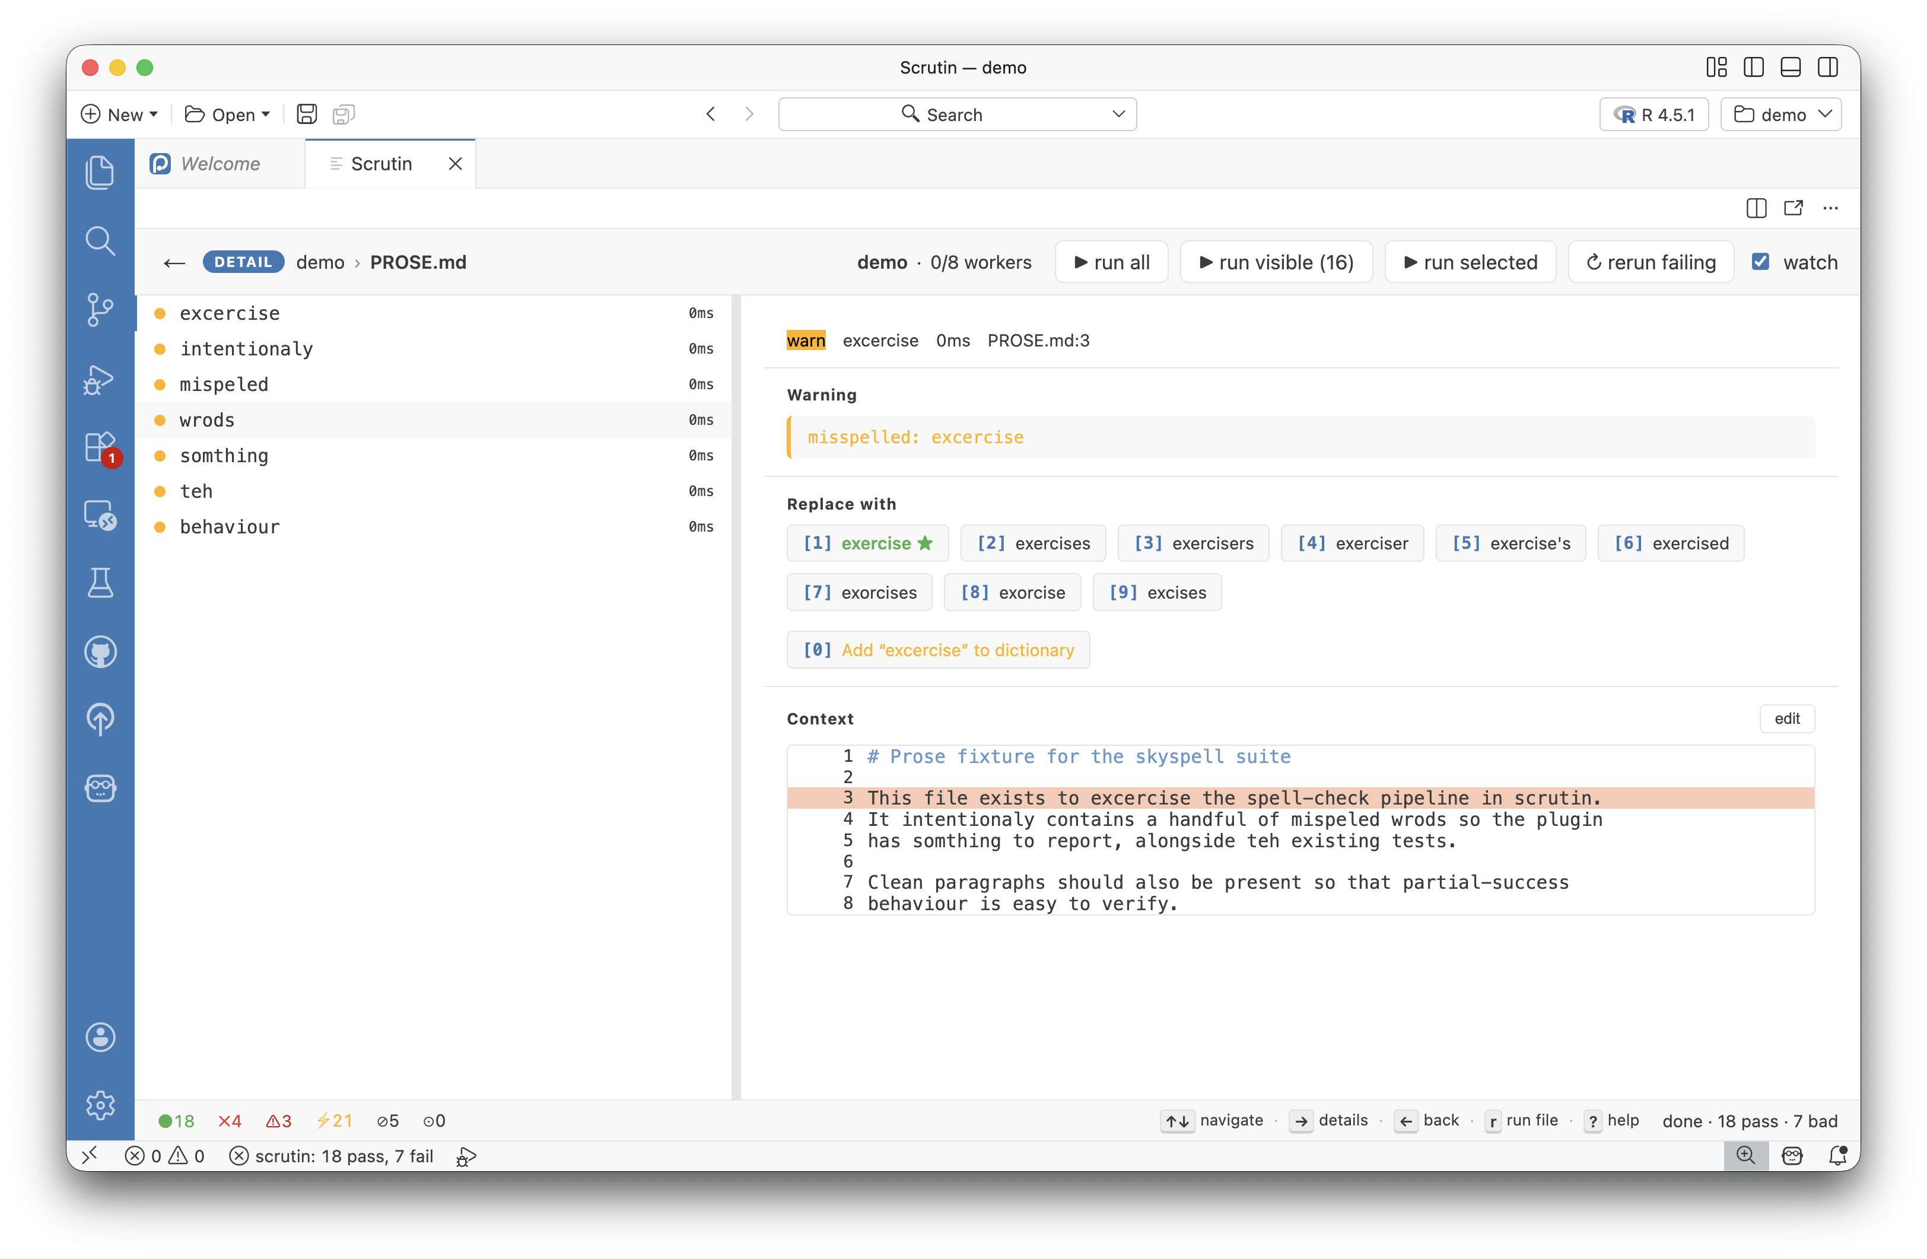Click the Manage gear icon in sidebar
1927x1259 pixels.
100,1104
